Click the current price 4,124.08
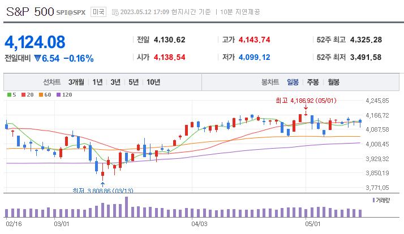 tap(35, 42)
